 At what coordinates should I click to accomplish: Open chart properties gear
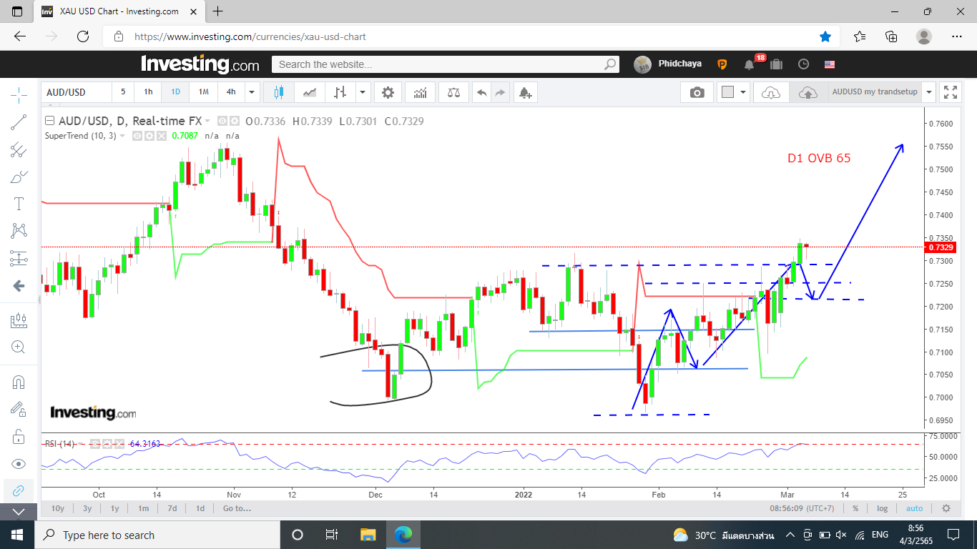tap(388, 92)
